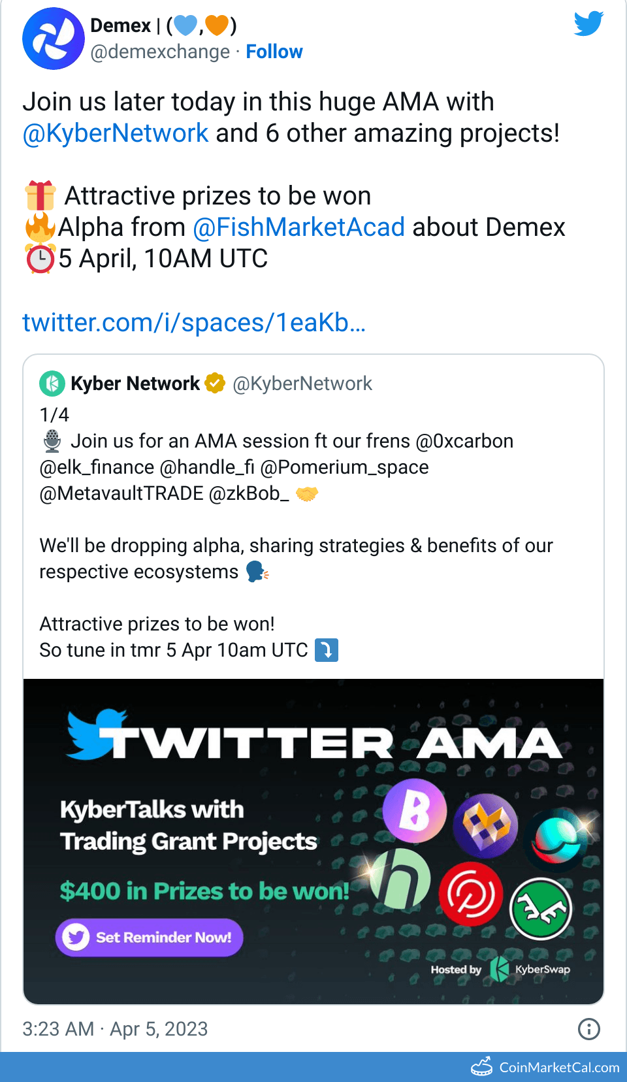
Task: Click Kyber Network verified badge
Action: pos(215,383)
